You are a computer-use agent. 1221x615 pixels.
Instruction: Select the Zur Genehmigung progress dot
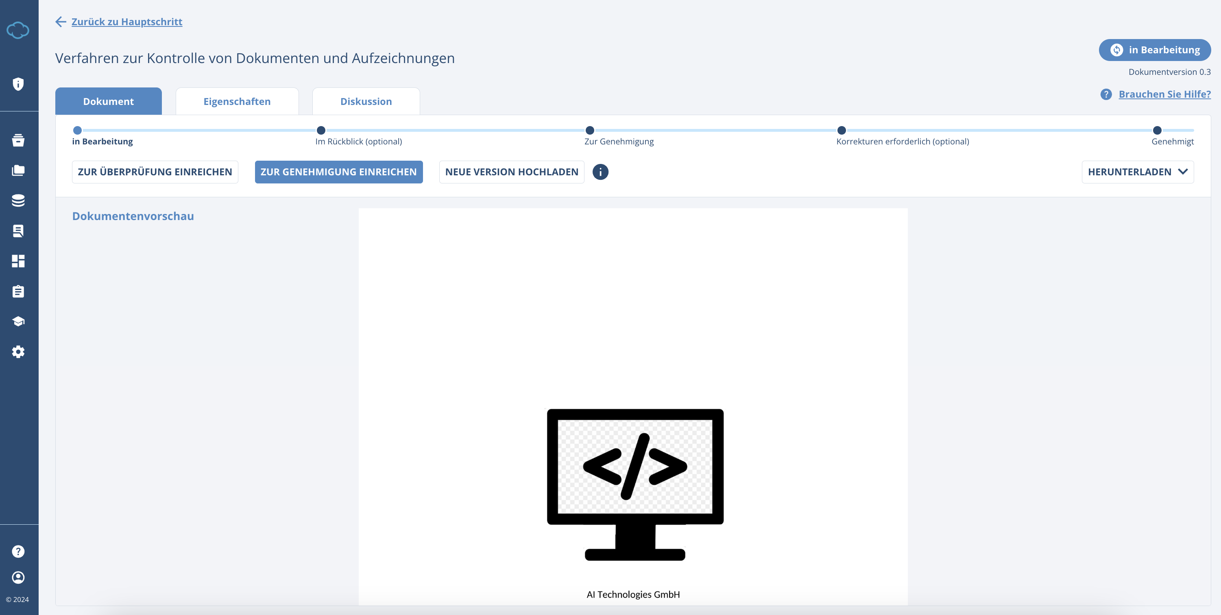[x=590, y=130]
